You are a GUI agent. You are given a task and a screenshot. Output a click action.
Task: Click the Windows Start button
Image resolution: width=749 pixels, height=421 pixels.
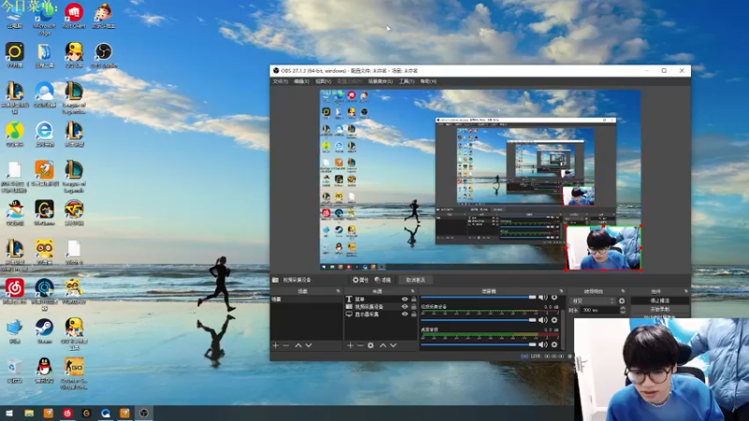[9, 413]
